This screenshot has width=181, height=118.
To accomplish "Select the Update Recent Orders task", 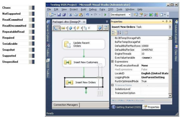I will coord(84,44).
